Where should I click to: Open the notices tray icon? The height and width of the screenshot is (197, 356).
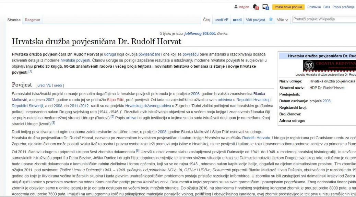265,7
